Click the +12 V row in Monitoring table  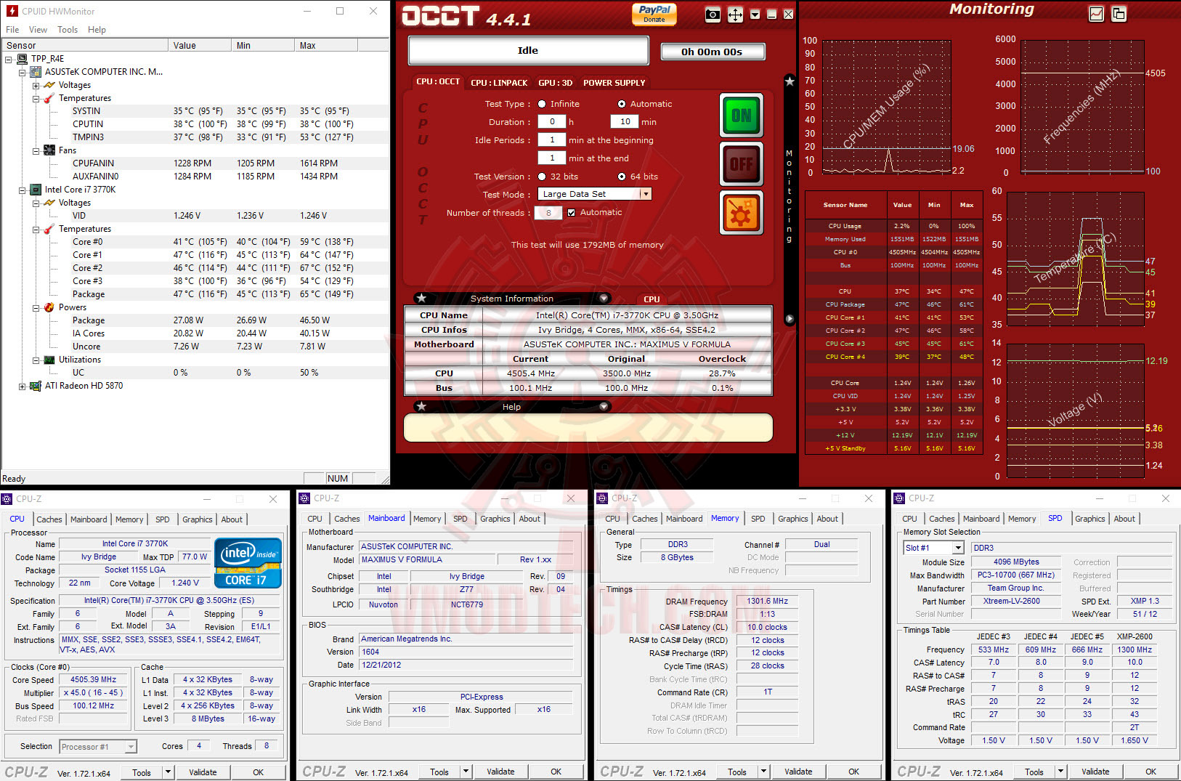[893, 435]
